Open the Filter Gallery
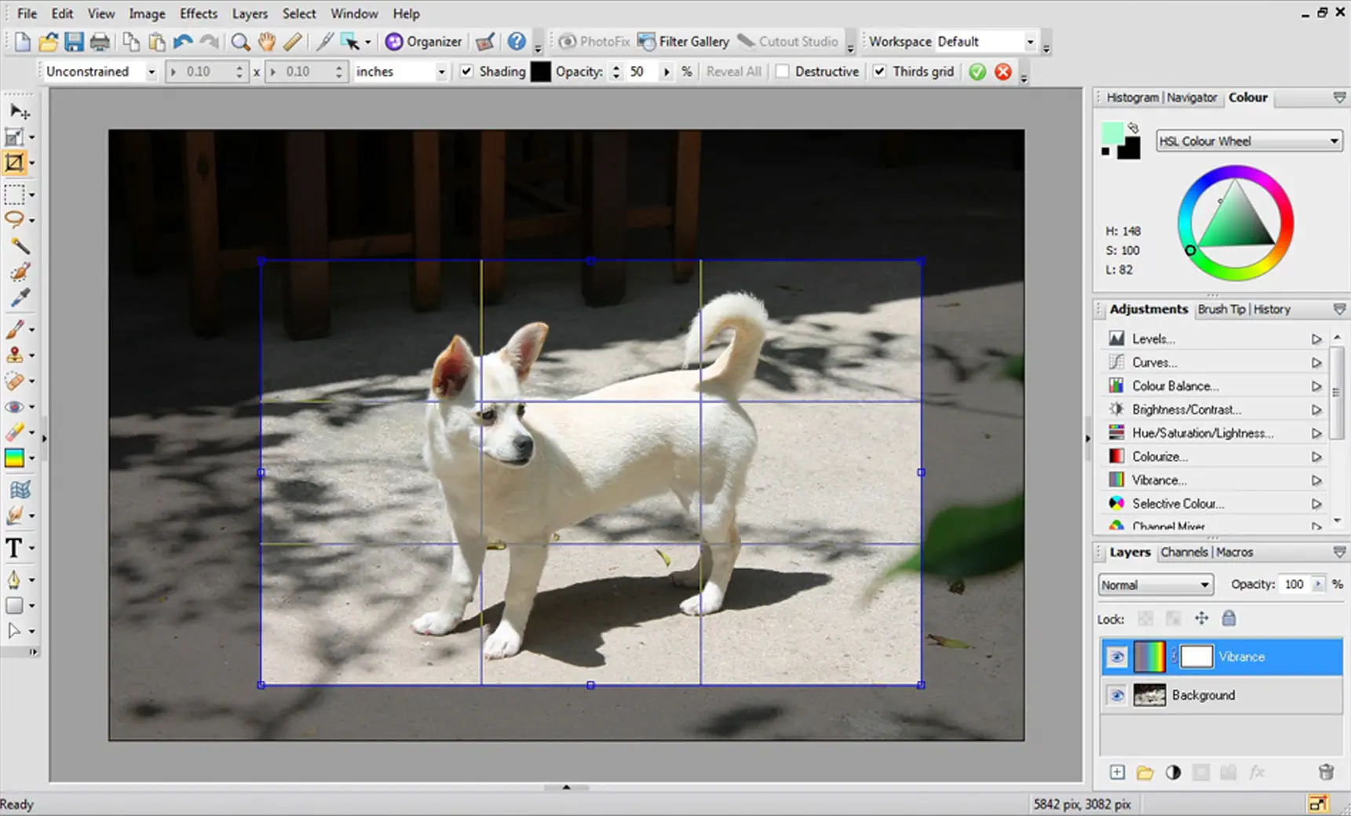The image size is (1351, 816). tap(684, 42)
